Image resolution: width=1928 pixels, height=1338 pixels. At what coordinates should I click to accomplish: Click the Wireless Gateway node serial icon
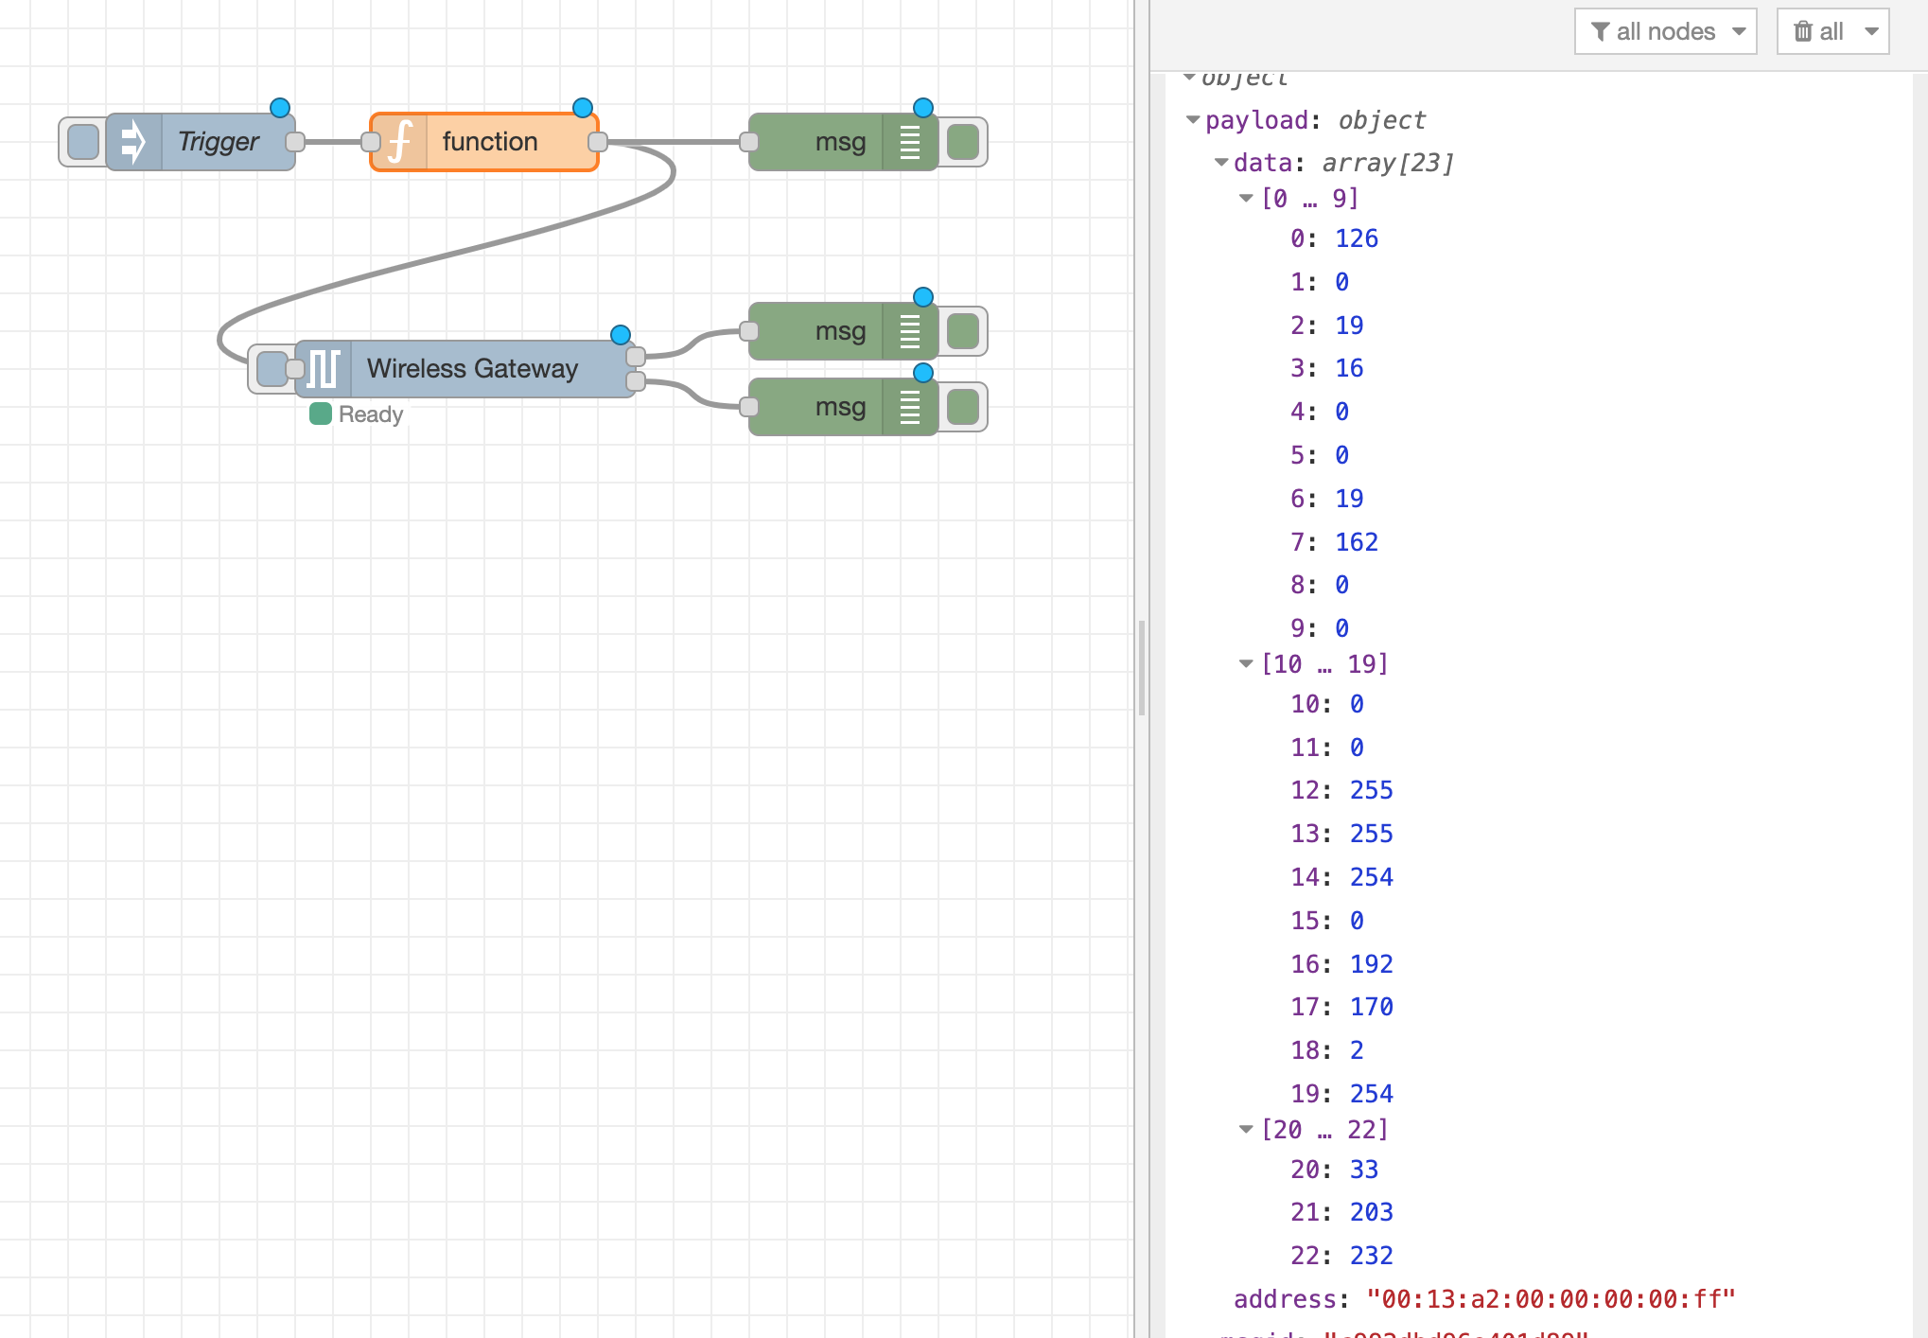point(324,369)
